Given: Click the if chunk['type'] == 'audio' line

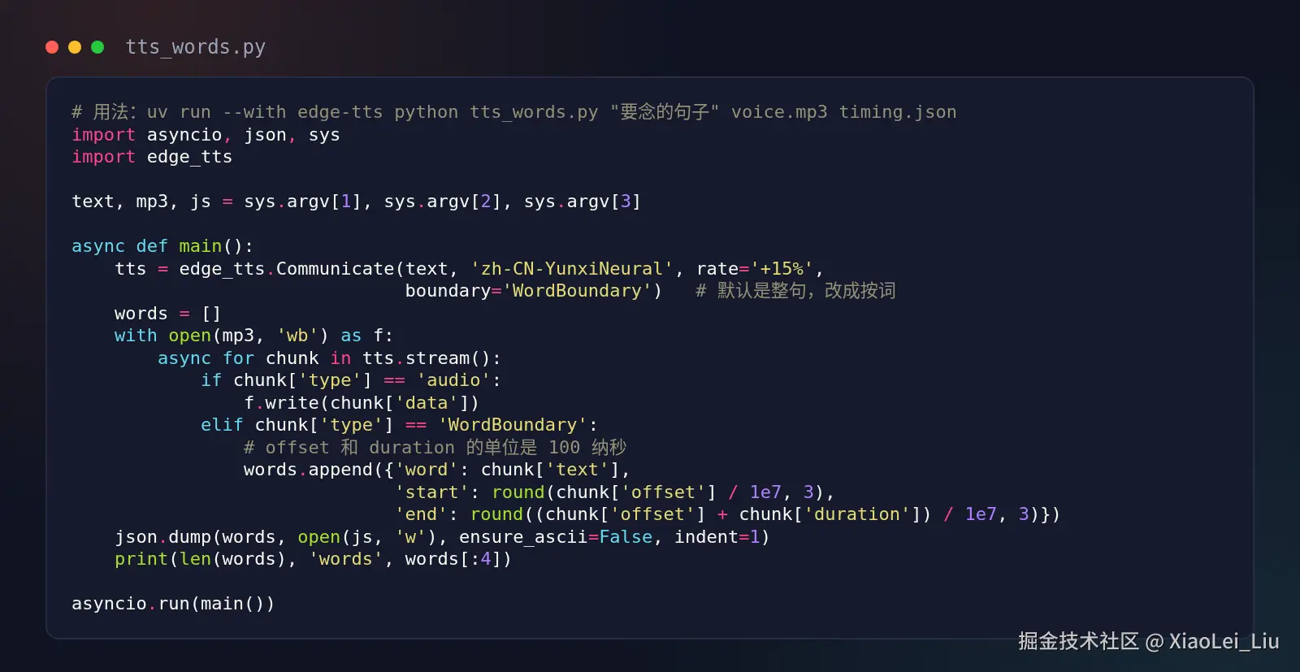Looking at the screenshot, I should pos(351,380).
